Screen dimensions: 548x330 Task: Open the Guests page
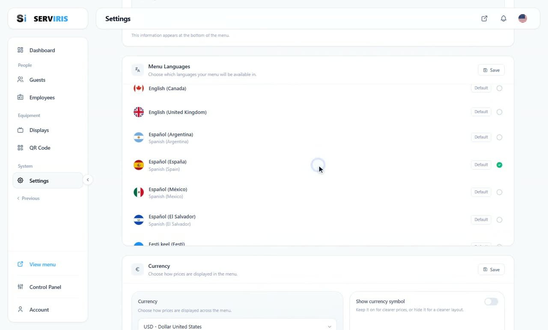tap(48, 80)
